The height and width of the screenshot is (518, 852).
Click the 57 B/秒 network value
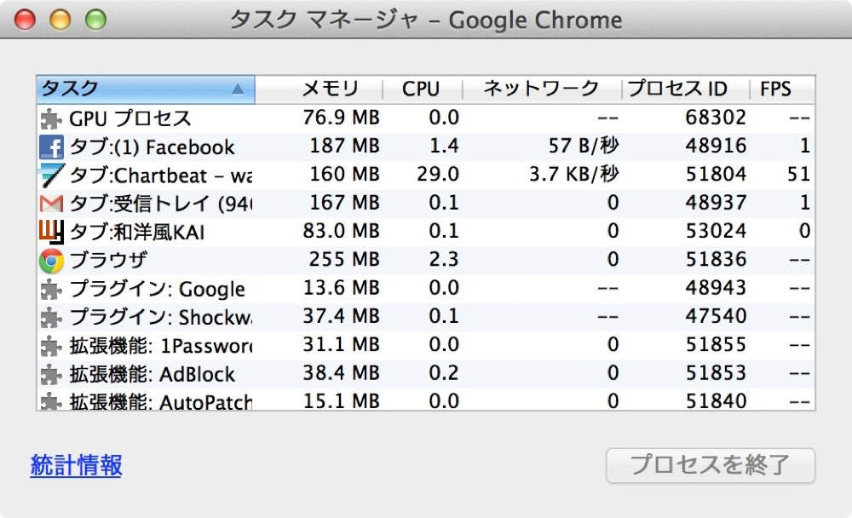584,146
